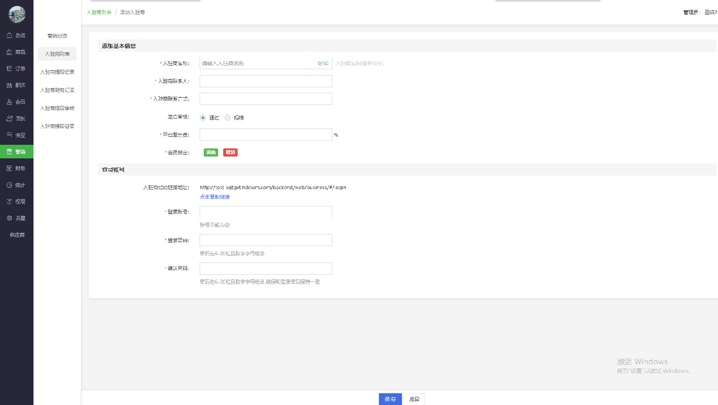Click blue 保存 save button
718x405 pixels.
pyautogui.click(x=390, y=399)
